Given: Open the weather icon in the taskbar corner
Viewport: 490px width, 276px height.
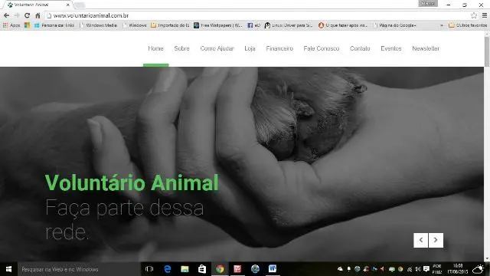Looking at the screenshot, I should click(478, 269).
